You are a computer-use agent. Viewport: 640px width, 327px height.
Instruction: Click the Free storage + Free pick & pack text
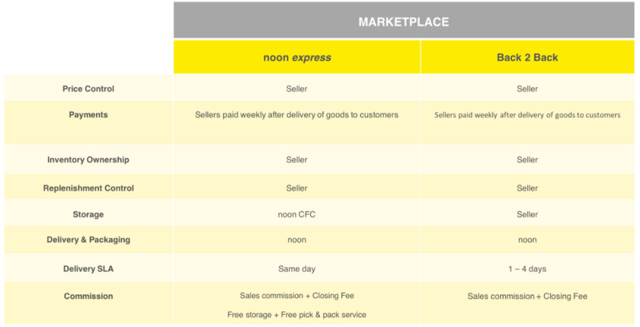(297, 315)
